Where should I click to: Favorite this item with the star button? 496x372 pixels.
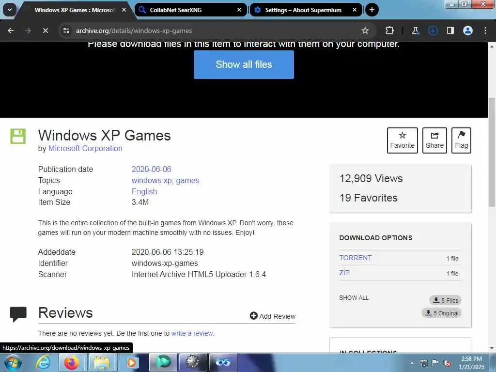point(403,140)
